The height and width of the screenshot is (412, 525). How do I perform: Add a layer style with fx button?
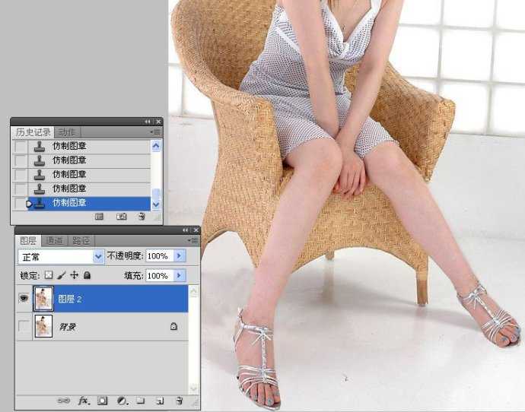coord(84,401)
